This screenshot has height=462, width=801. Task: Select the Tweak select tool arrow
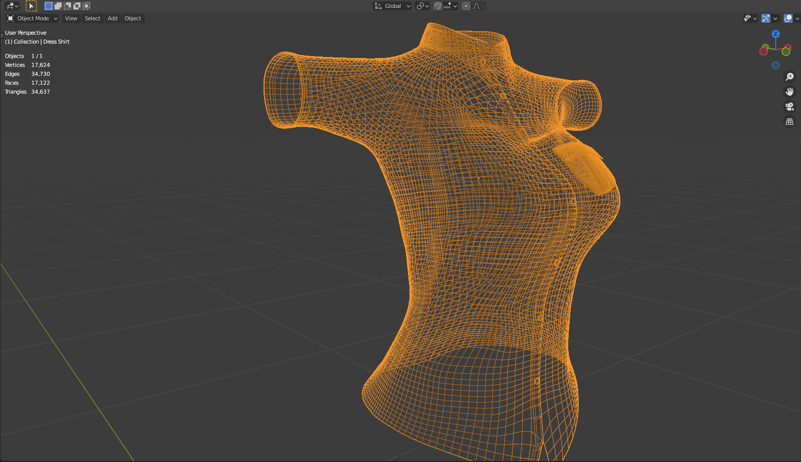31,6
